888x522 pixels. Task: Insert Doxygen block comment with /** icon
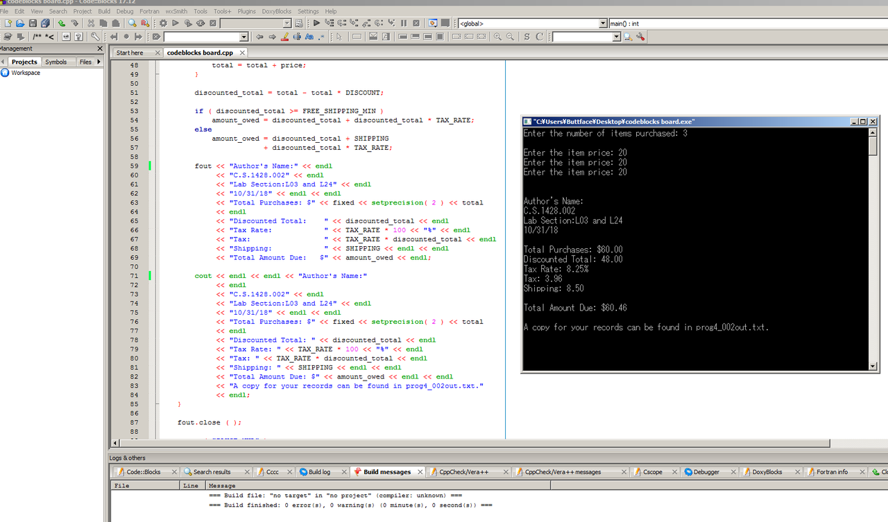click(x=37, y=37)
